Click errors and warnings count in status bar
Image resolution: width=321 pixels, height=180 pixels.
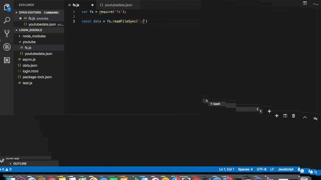(x=6, y=169)
